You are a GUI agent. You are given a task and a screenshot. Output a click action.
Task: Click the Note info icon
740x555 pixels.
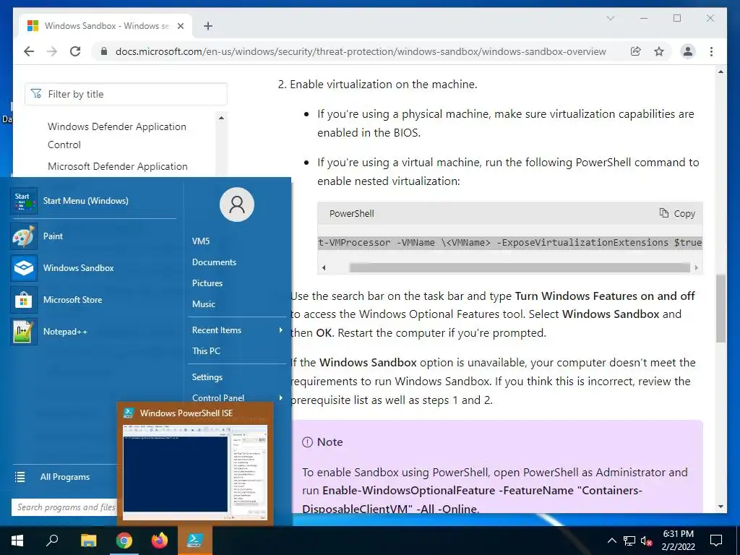click(x=307, y=442)
